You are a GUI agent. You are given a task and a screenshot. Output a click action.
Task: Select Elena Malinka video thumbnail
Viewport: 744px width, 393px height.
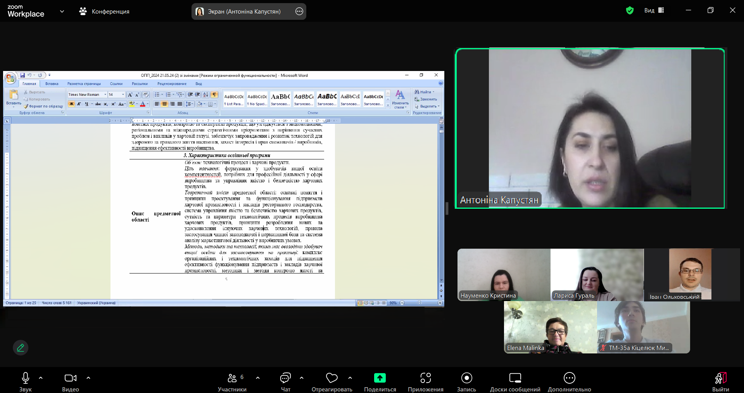(x=550, y=327)
